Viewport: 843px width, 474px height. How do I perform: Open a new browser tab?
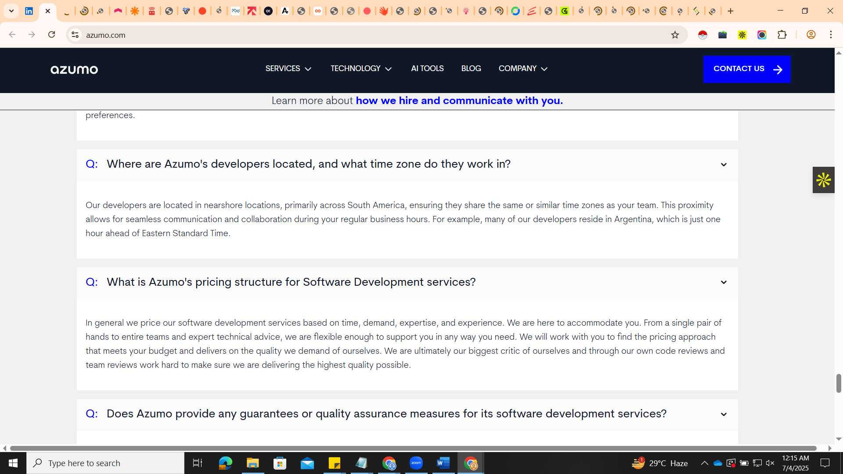[731, 11]
